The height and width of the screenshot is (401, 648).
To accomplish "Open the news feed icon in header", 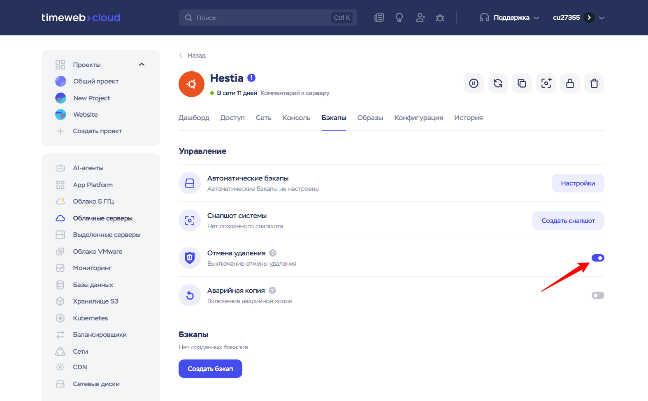I will coord(379,18).
